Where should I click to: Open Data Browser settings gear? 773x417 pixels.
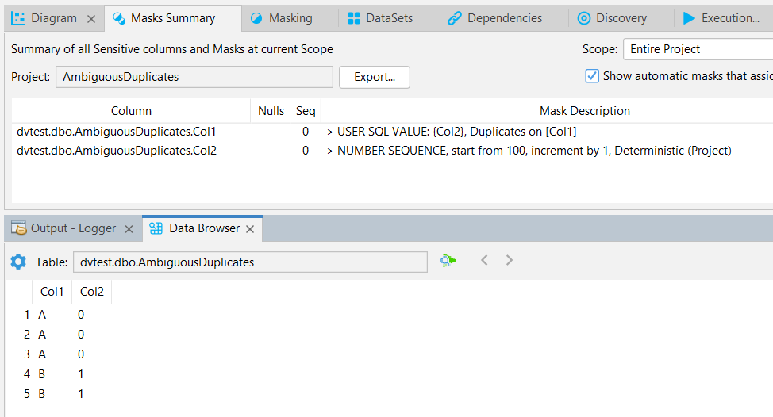[x=18, y=262]
